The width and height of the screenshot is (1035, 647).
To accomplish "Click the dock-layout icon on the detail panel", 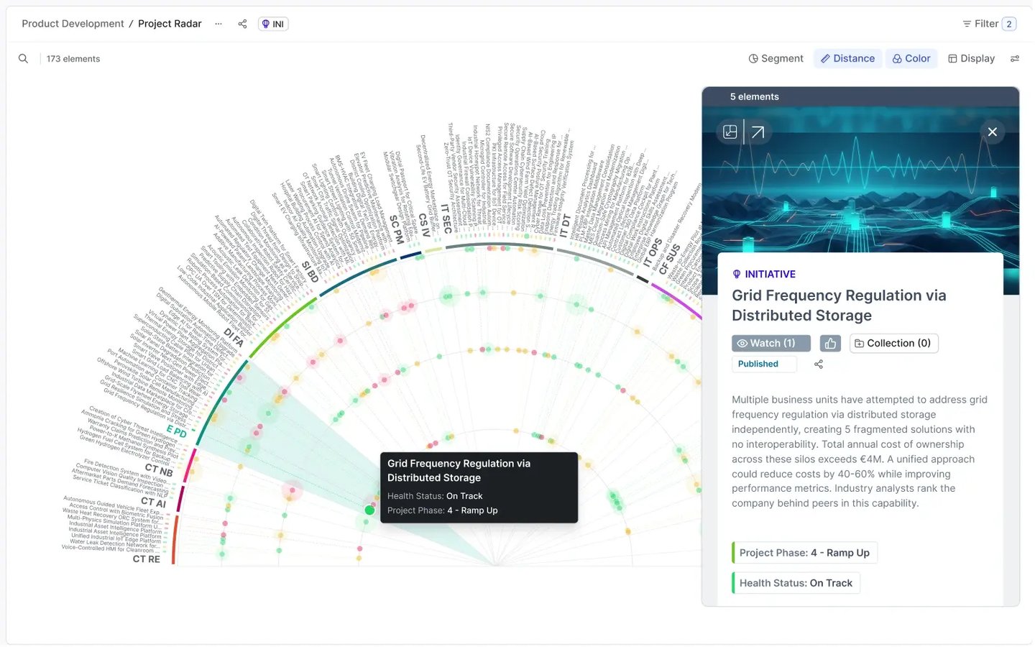I will [730, 132].
